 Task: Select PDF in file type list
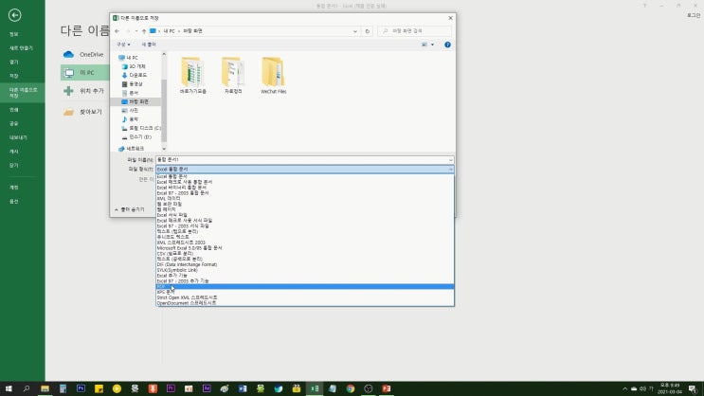(305, 286)
